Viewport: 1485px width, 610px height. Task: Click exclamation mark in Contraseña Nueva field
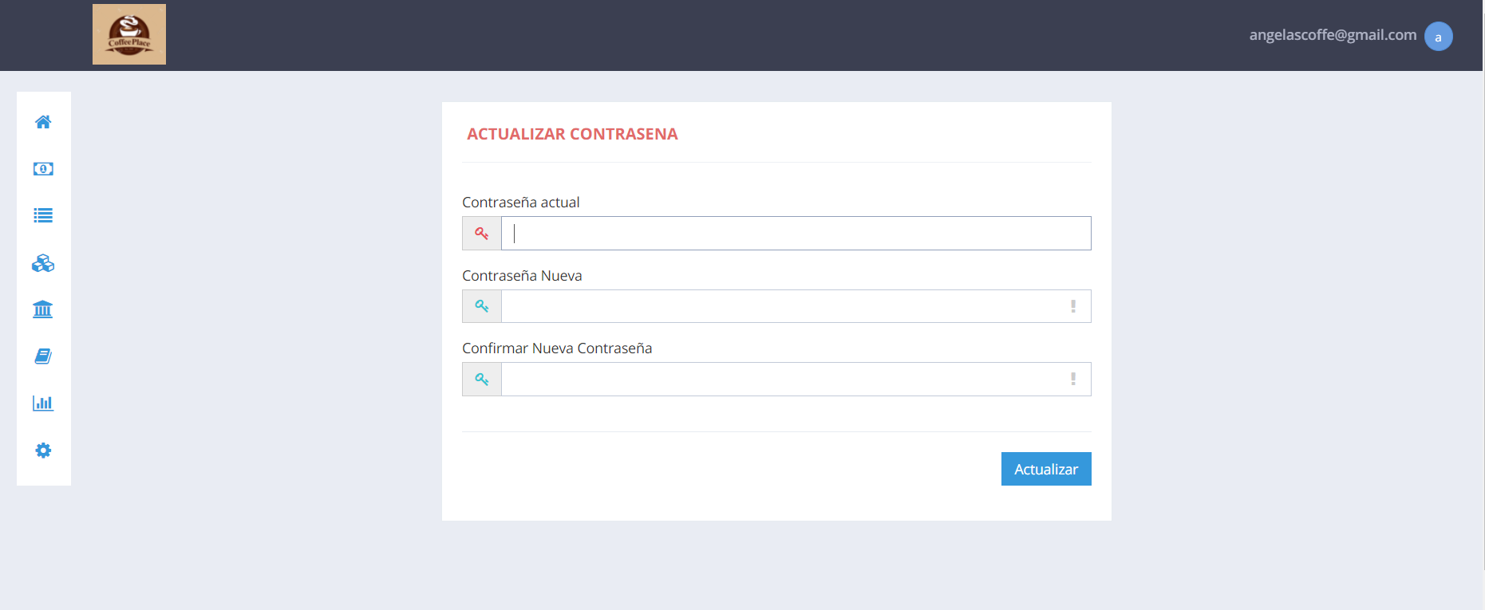(x=1073, y=306)
